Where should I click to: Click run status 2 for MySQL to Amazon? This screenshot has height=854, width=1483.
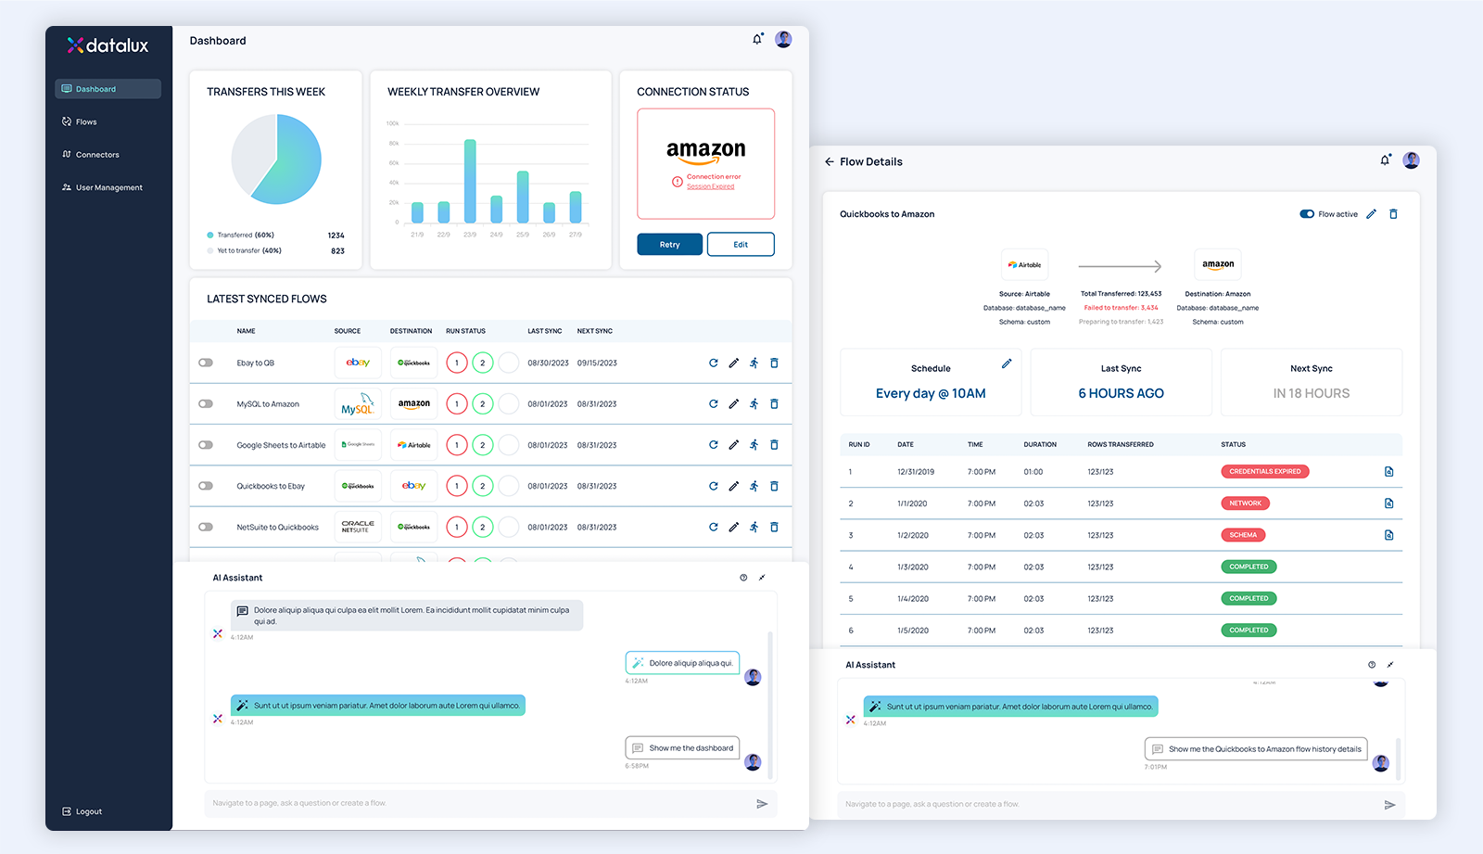point(483,403)
